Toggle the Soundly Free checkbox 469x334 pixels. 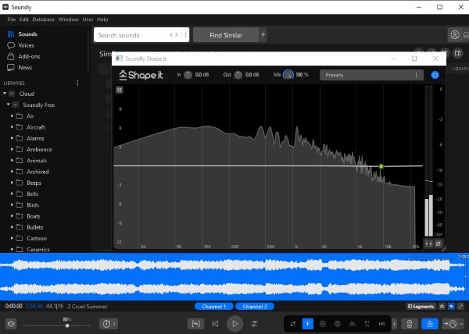pyautogui.click(x=16, y=105)
